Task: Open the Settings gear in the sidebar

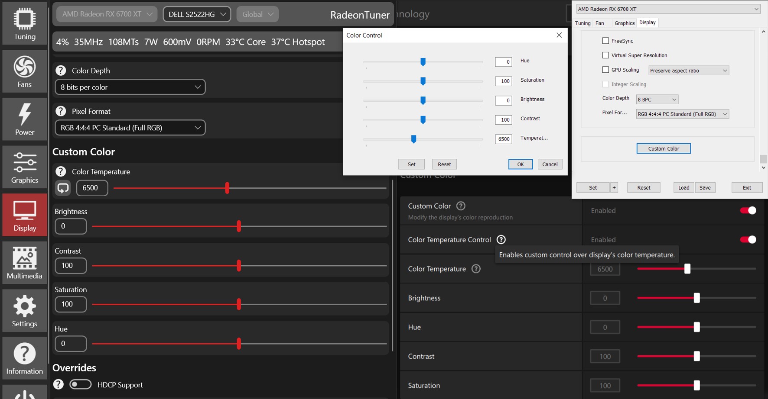Action: (x=25, y=310)
